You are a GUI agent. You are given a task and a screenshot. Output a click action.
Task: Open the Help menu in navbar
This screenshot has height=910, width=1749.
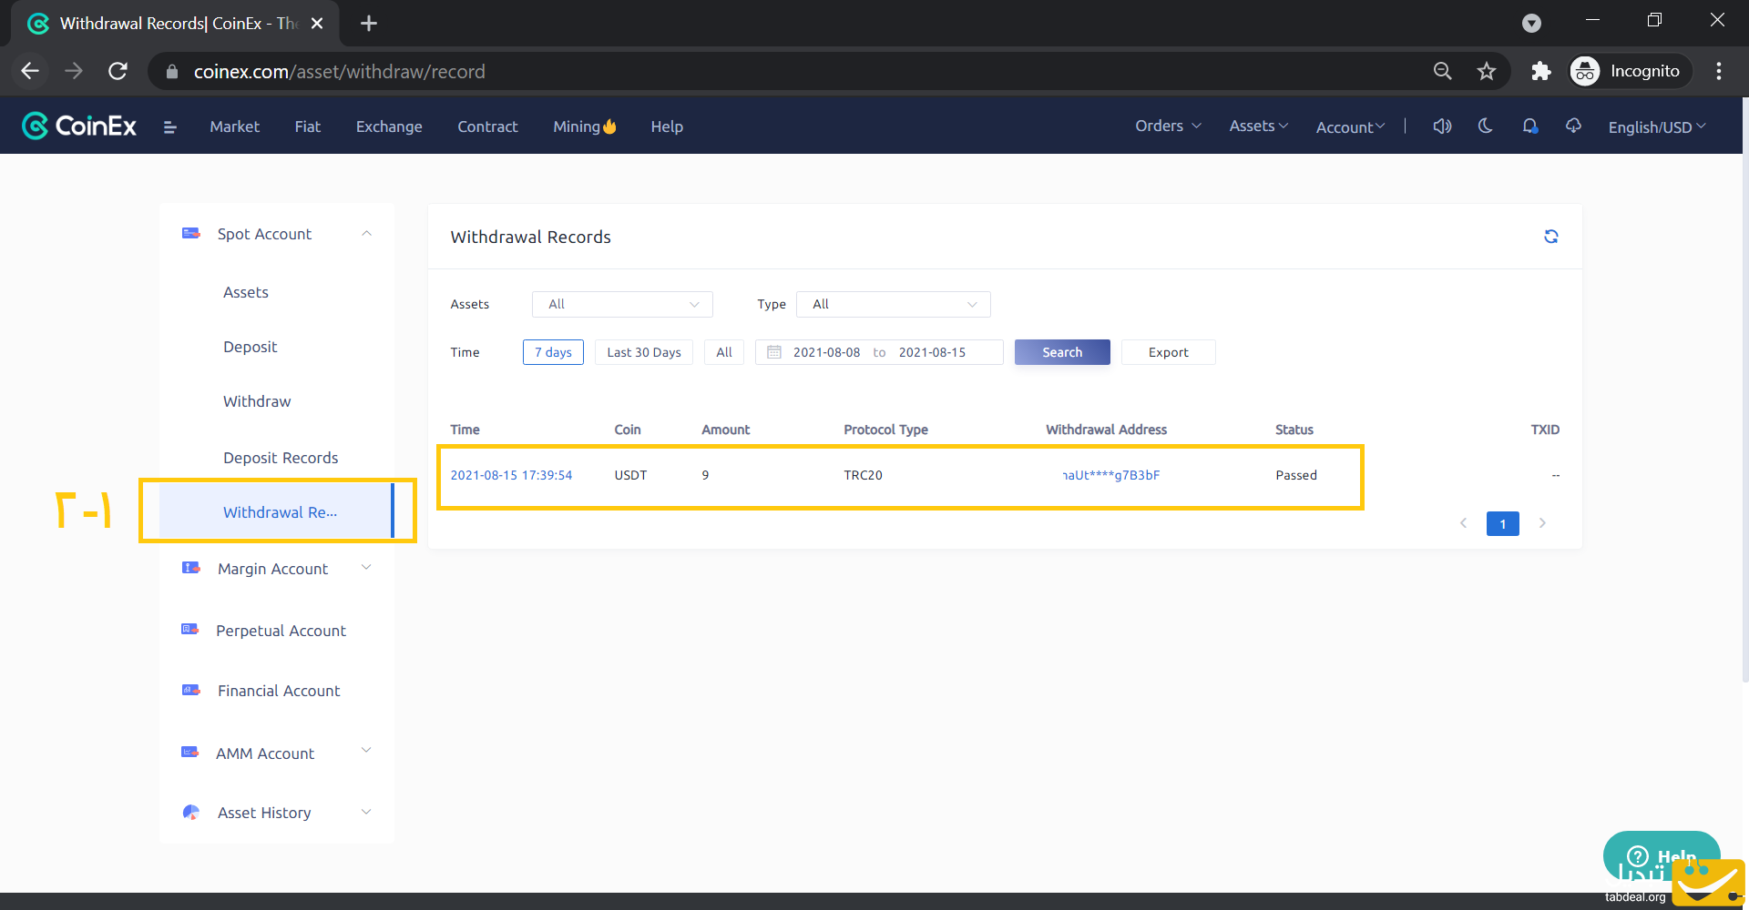(667, 126)
